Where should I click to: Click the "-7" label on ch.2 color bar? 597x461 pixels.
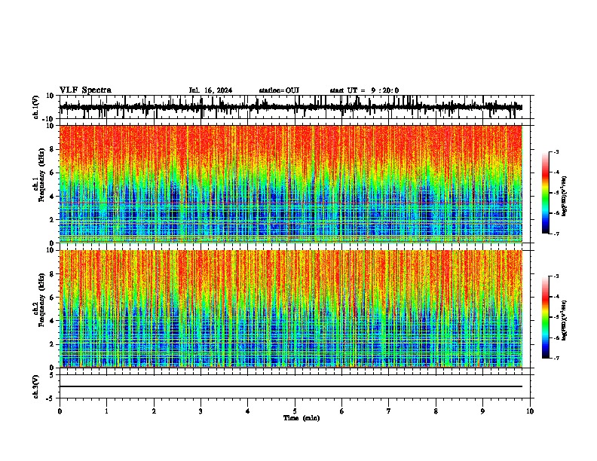pos(556,359)
